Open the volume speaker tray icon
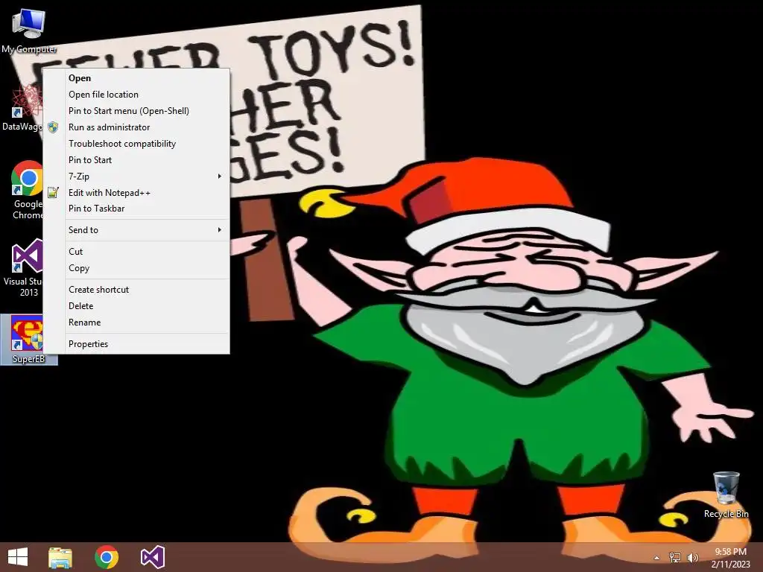The image size is (763, 572). [692, 558]
